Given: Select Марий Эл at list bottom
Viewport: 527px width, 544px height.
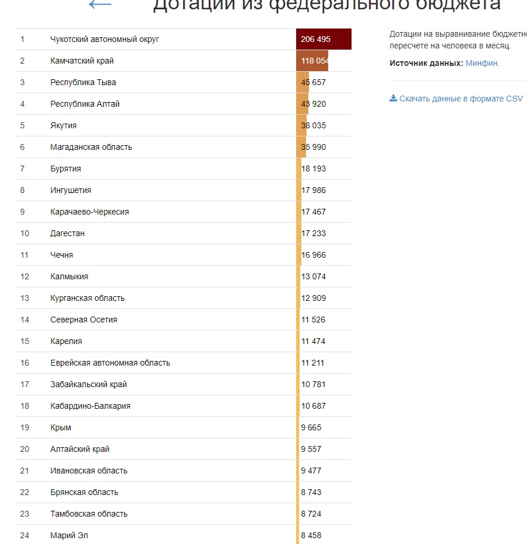Looking at the screenshot, I should point(184,535).
